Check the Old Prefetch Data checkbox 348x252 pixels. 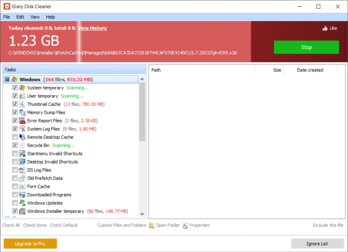click(x=15, y=178)
